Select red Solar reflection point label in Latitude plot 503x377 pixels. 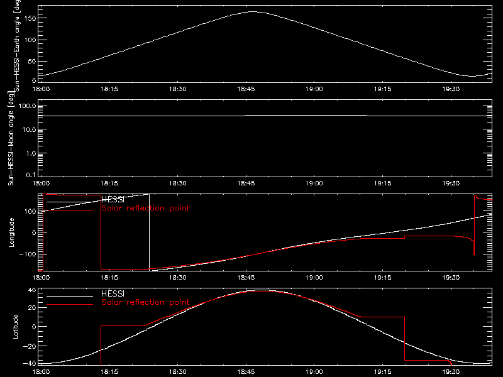coord(145,302)
